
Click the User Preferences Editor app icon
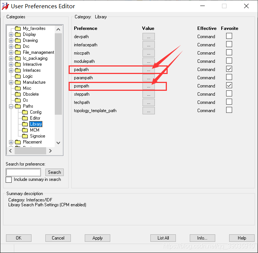point(5,6)
